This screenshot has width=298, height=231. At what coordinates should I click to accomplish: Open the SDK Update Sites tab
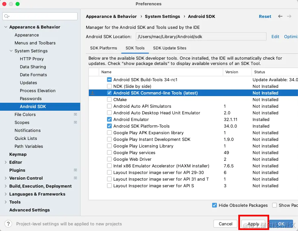point(169,48)
